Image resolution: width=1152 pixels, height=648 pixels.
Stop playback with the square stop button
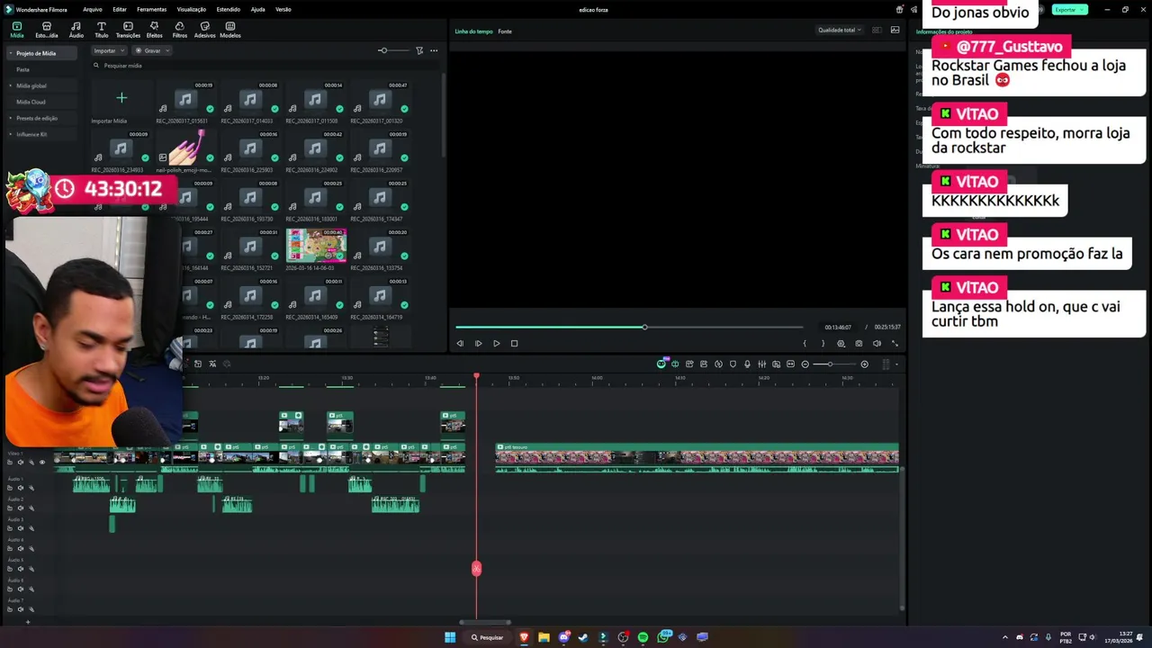tap(514, 343)
